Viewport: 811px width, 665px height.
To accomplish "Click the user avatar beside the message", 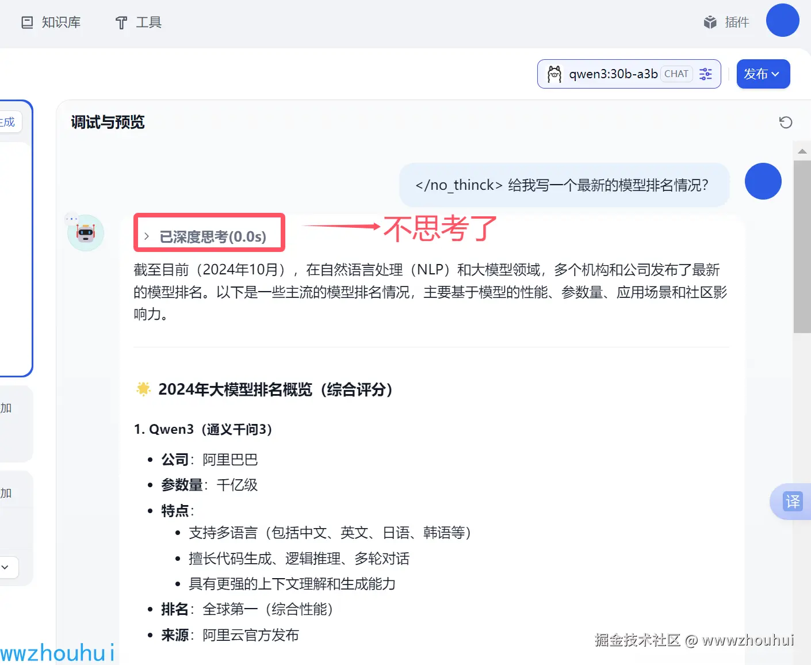I will [763, 181].
